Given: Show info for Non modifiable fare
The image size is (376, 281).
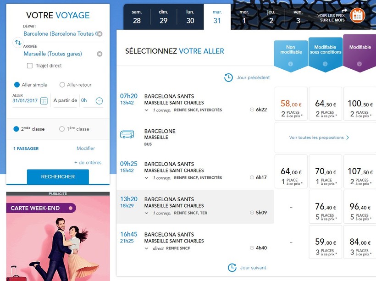Looking at the screenshot, I should pyautogui.click(x=290, y=64).
